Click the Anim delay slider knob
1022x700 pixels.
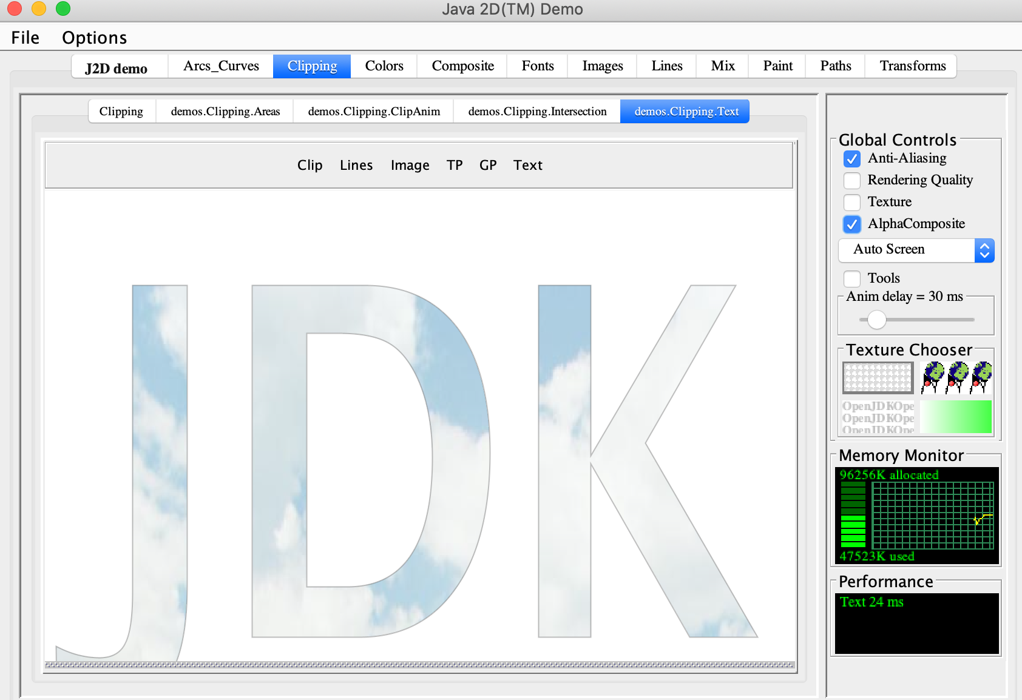click(x=876, y=320)
